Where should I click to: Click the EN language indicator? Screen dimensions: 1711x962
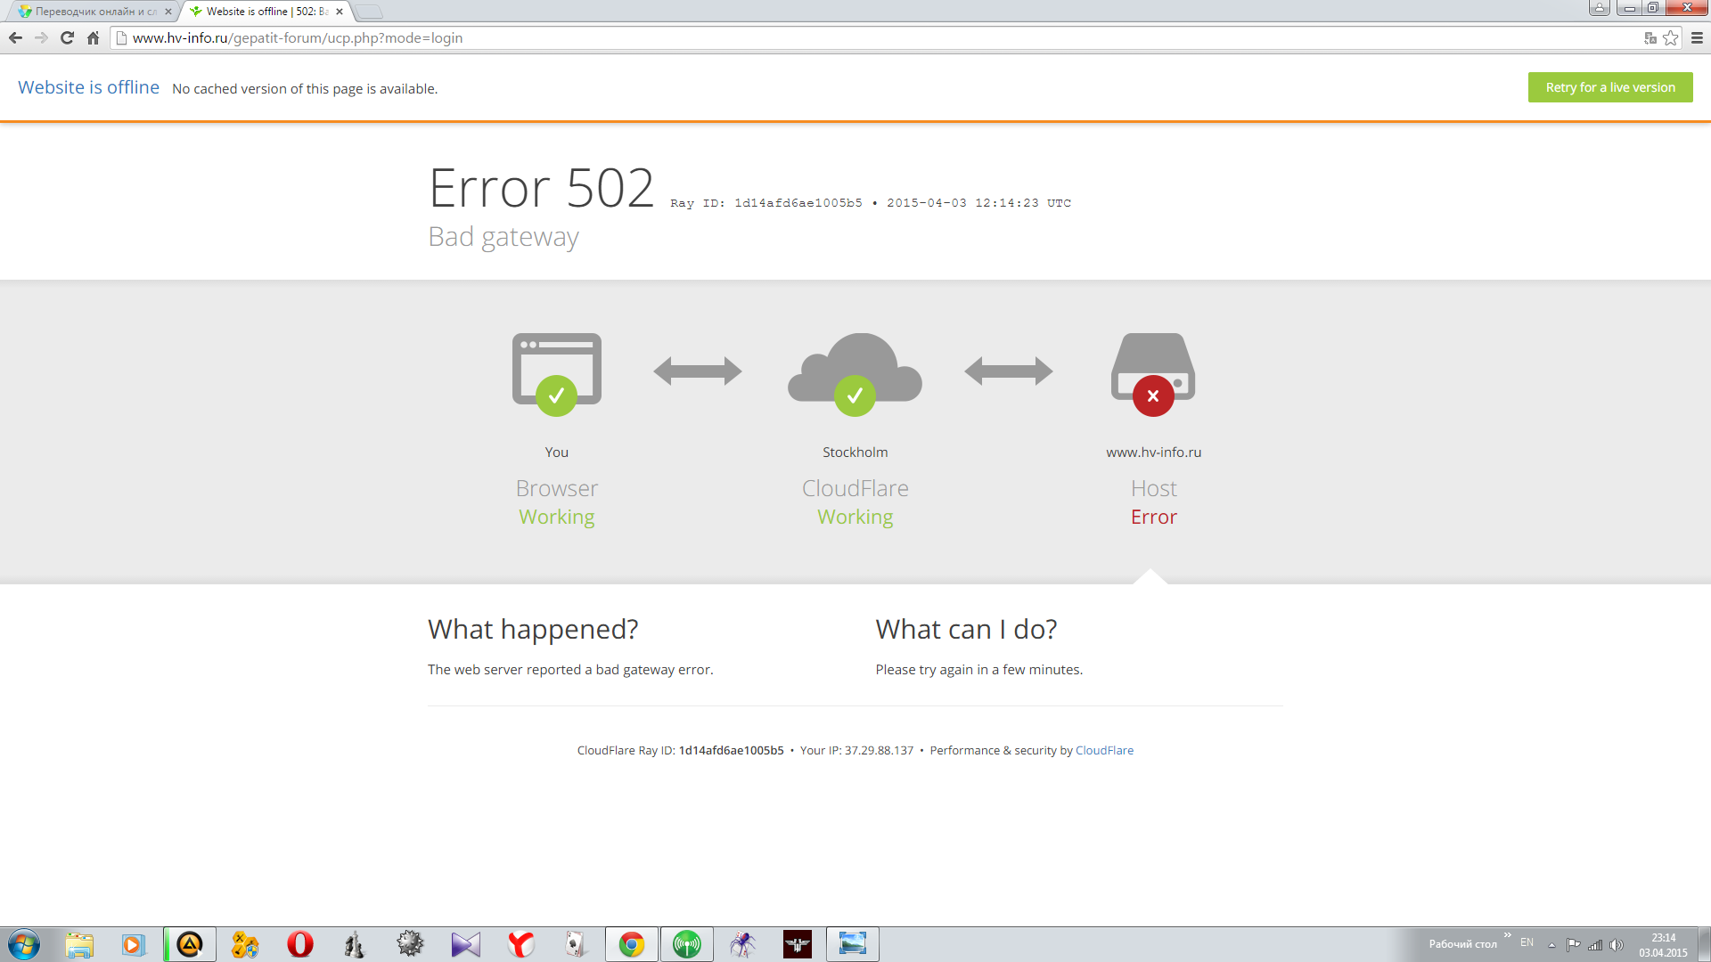[1527, 942]
